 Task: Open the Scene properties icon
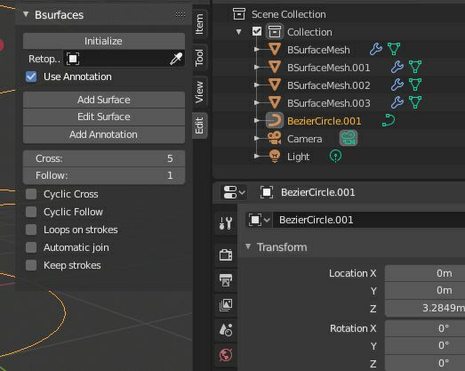226,329
